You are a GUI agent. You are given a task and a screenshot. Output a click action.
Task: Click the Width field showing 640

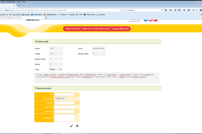[x=56, y=48]
